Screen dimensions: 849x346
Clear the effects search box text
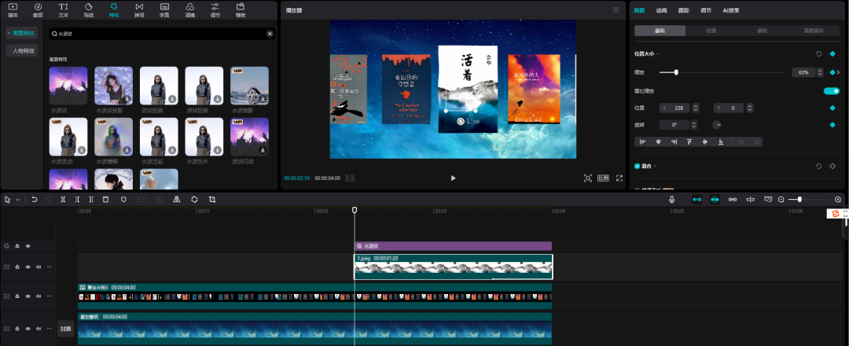click(x=270, y=34)
